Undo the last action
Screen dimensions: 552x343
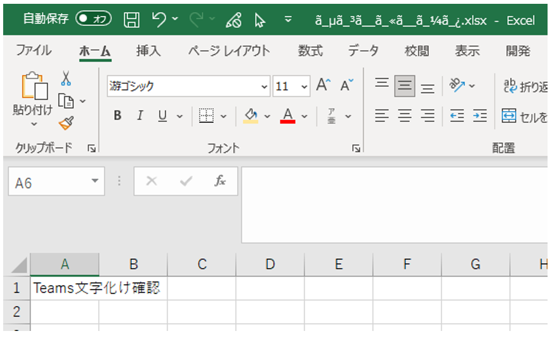[x=159, y=19]
